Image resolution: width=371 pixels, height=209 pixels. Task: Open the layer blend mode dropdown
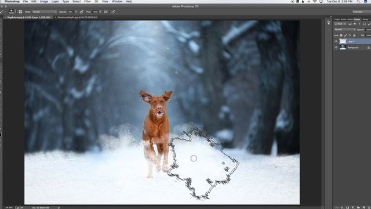coord(345,30)
